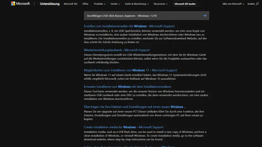Open Möglichkeiten zum Installieren von Windows 11

click(131, 70)
